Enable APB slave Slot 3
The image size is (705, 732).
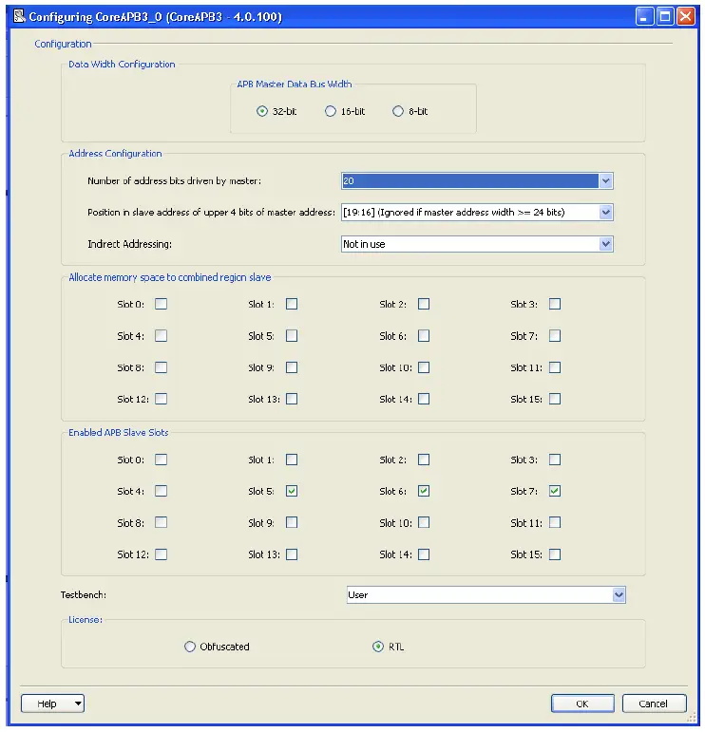click(x=555, y=460)
